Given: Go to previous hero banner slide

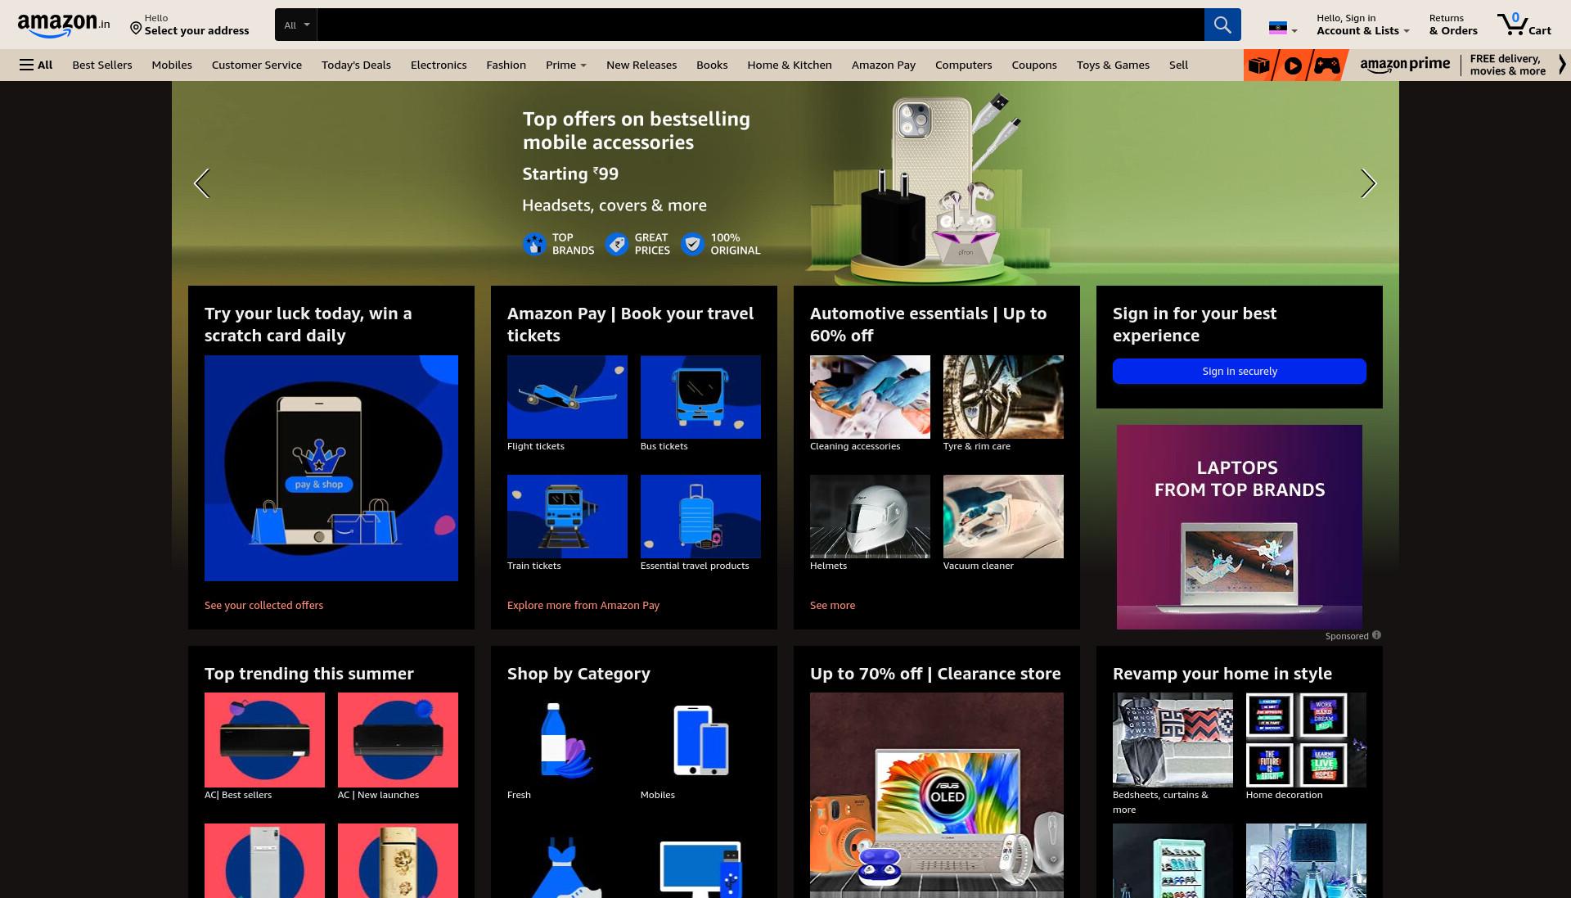Looking at the screenshot, I should (x=201, y=183).
